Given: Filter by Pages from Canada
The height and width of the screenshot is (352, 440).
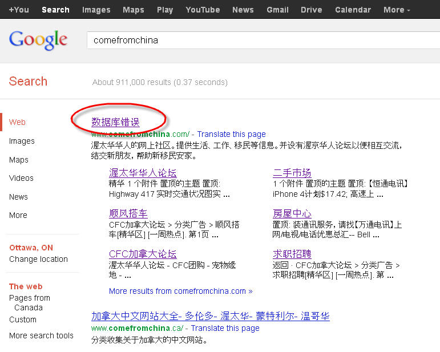Looking at the screenshot, I should 29,302.
